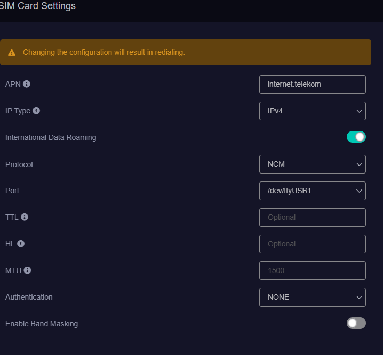Click the MTU input field showing 1500

pos(313,271)
